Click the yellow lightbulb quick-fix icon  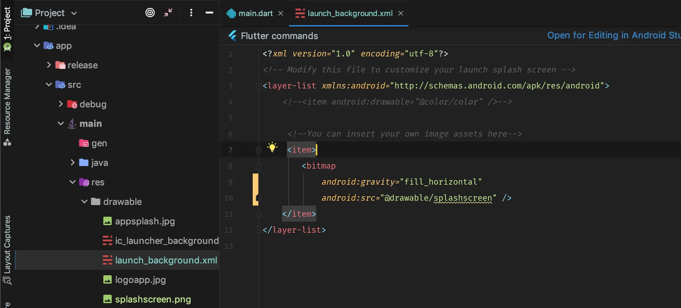click(272, 147)
